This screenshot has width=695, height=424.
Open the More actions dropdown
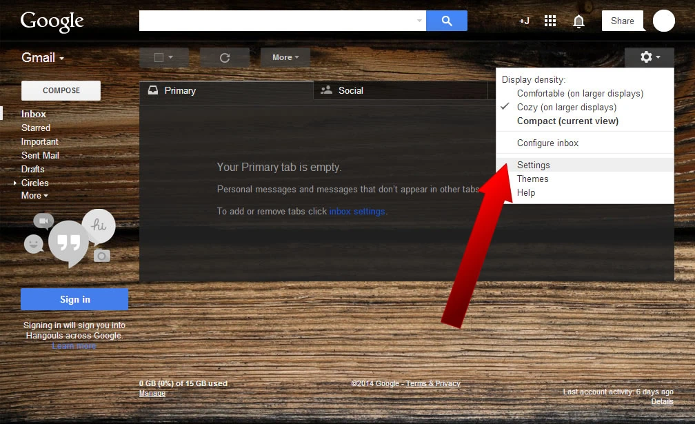285,58
